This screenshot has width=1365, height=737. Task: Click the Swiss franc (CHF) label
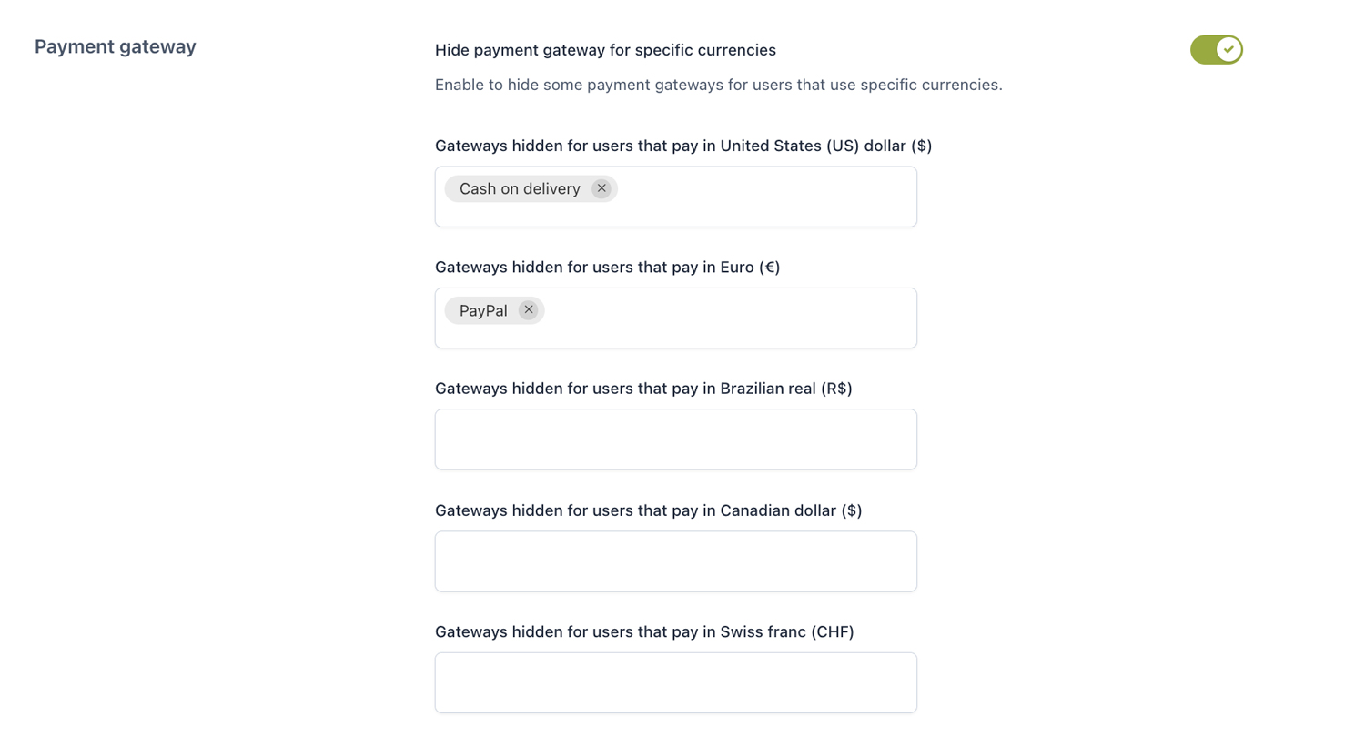644,631
